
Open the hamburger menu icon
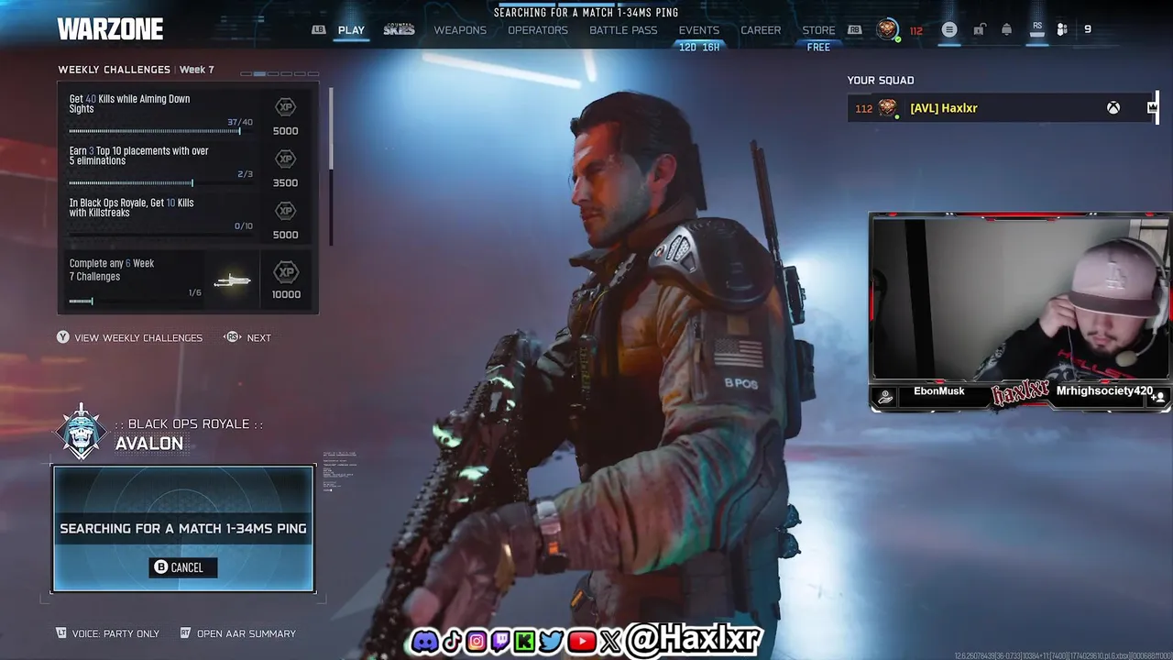949,29
